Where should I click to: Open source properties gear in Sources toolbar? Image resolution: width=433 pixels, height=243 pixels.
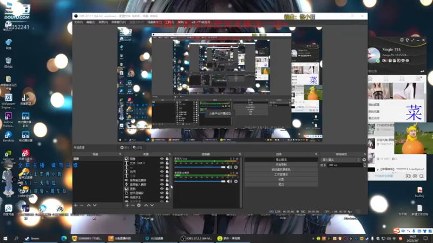coord(139,205)
